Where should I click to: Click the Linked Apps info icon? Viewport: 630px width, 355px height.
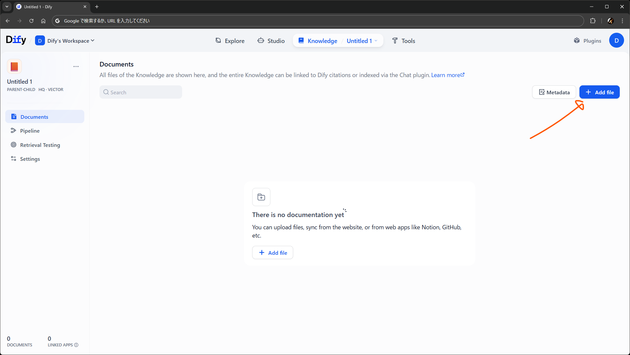pos(76,345)
